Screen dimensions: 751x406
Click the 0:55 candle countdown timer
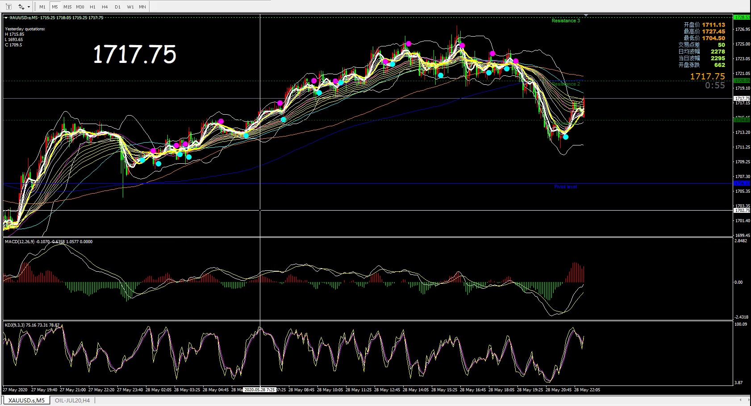pyautogui.click(x=715, y=85)
